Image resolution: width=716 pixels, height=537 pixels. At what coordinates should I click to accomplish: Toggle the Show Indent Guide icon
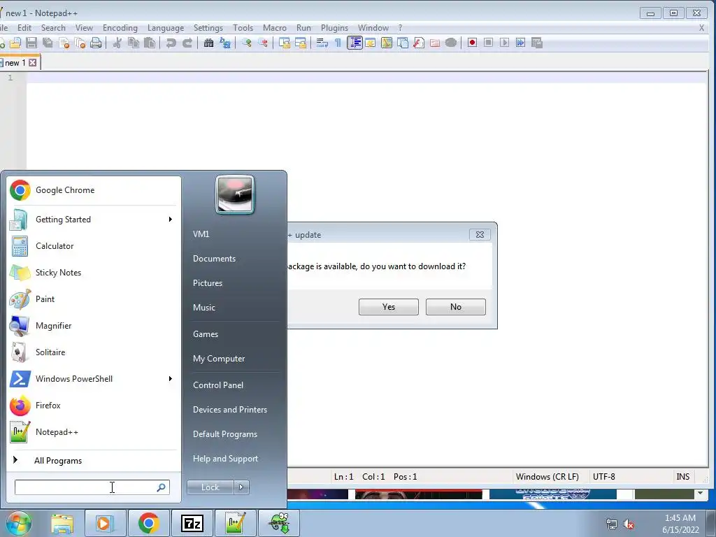click(x=355, y=43)
